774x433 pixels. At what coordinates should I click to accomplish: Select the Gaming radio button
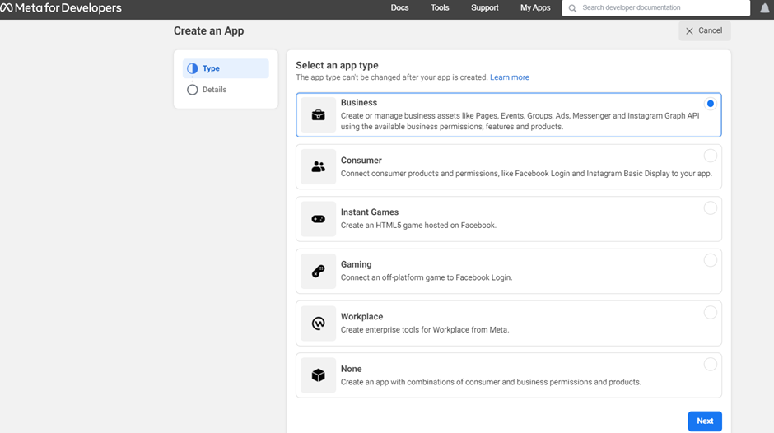tap(711, 260)
